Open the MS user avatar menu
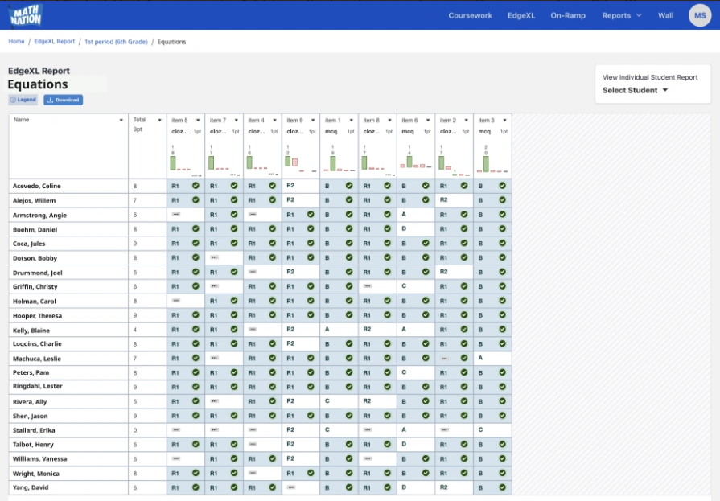Image resolution: width=720 pixels, height=501 pixels. (700, 15)
